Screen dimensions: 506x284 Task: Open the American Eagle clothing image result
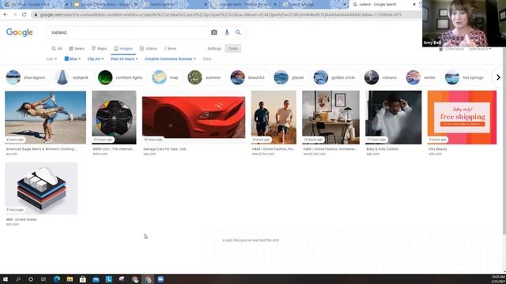[x=46, y=118]
